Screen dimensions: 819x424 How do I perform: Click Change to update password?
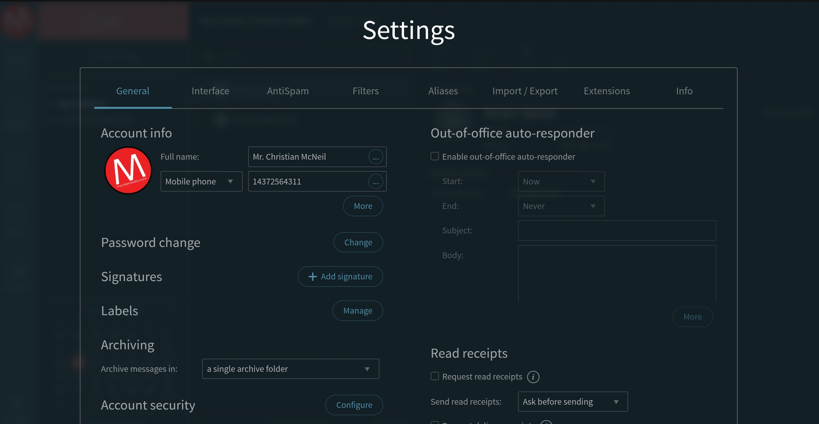[x=358, y=242]
